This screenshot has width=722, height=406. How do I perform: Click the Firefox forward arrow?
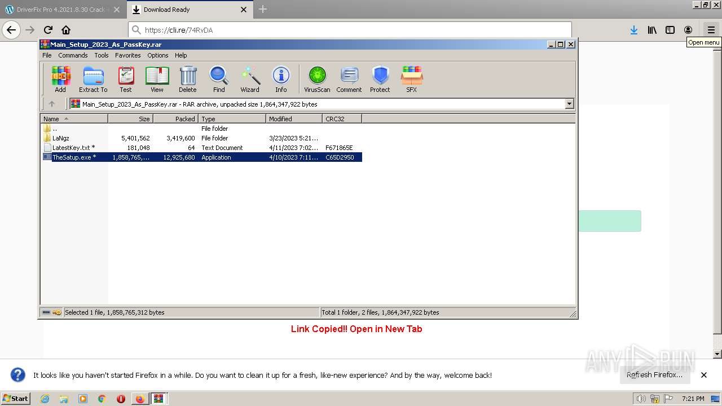pyautogui.click(x=30, y=30)
